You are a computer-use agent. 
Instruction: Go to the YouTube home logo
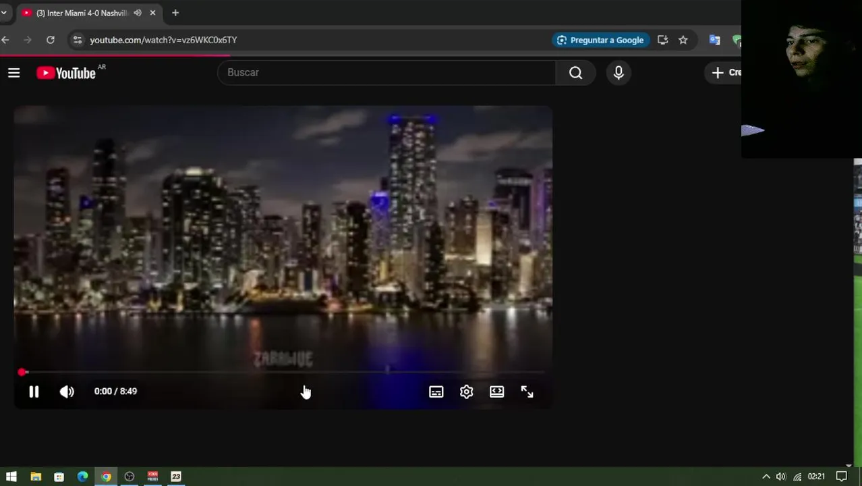tap(66, 73)
